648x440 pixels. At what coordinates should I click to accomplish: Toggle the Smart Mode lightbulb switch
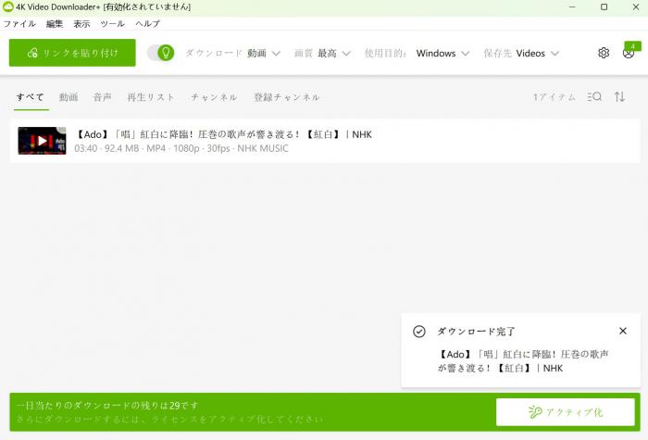(x=161, y=53)
